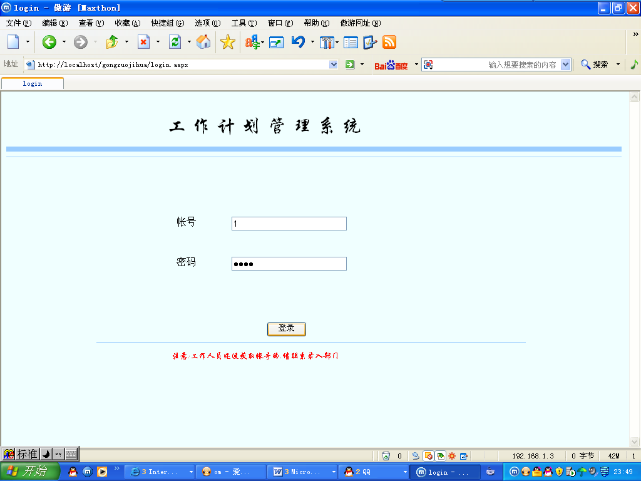Screen dimensions: 641x481
Task: Click the font size/translate icon
Action: coord(252,42)
